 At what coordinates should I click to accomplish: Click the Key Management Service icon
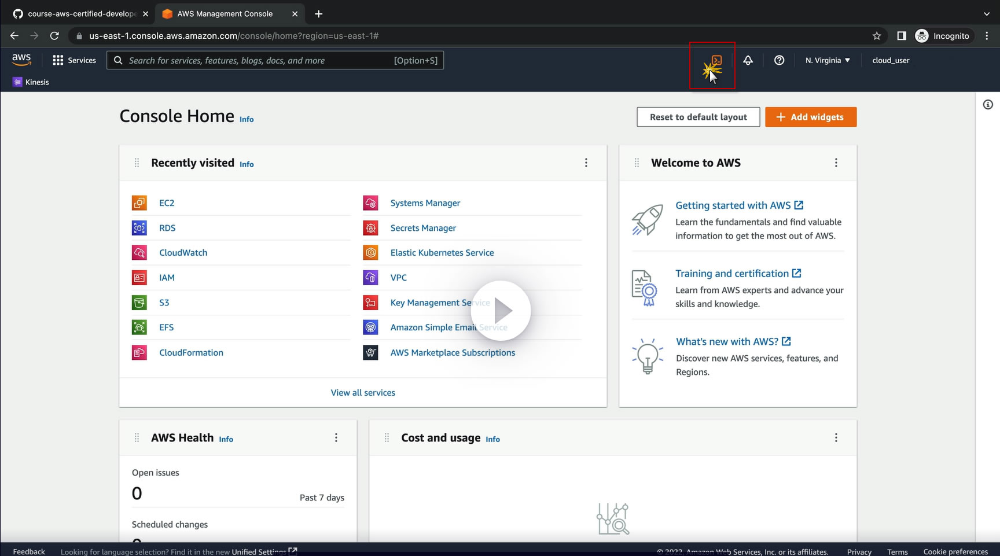(370, 303)
